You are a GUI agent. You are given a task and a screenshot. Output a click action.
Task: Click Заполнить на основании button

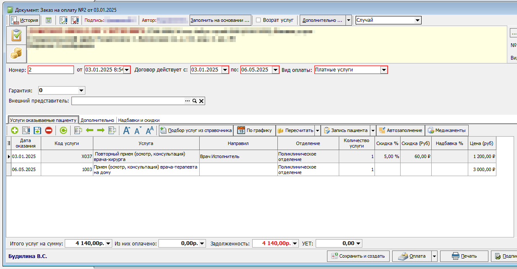coord(220,20)
